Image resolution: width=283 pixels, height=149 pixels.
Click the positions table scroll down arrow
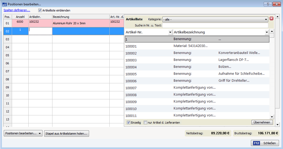coord(278,124)
